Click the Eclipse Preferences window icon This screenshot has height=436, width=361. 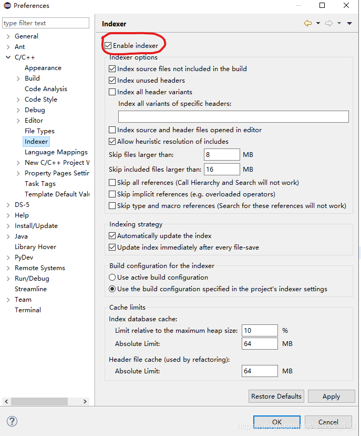(7, 5)
